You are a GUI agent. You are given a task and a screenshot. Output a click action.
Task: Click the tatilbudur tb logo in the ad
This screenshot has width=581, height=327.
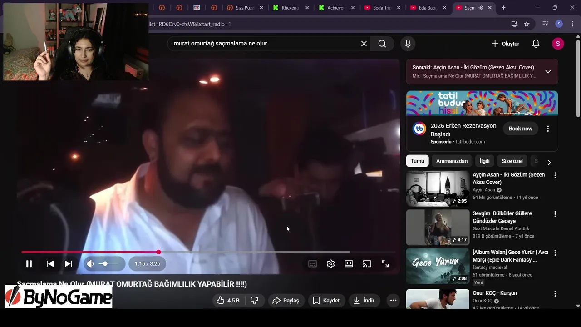[419, 129]
